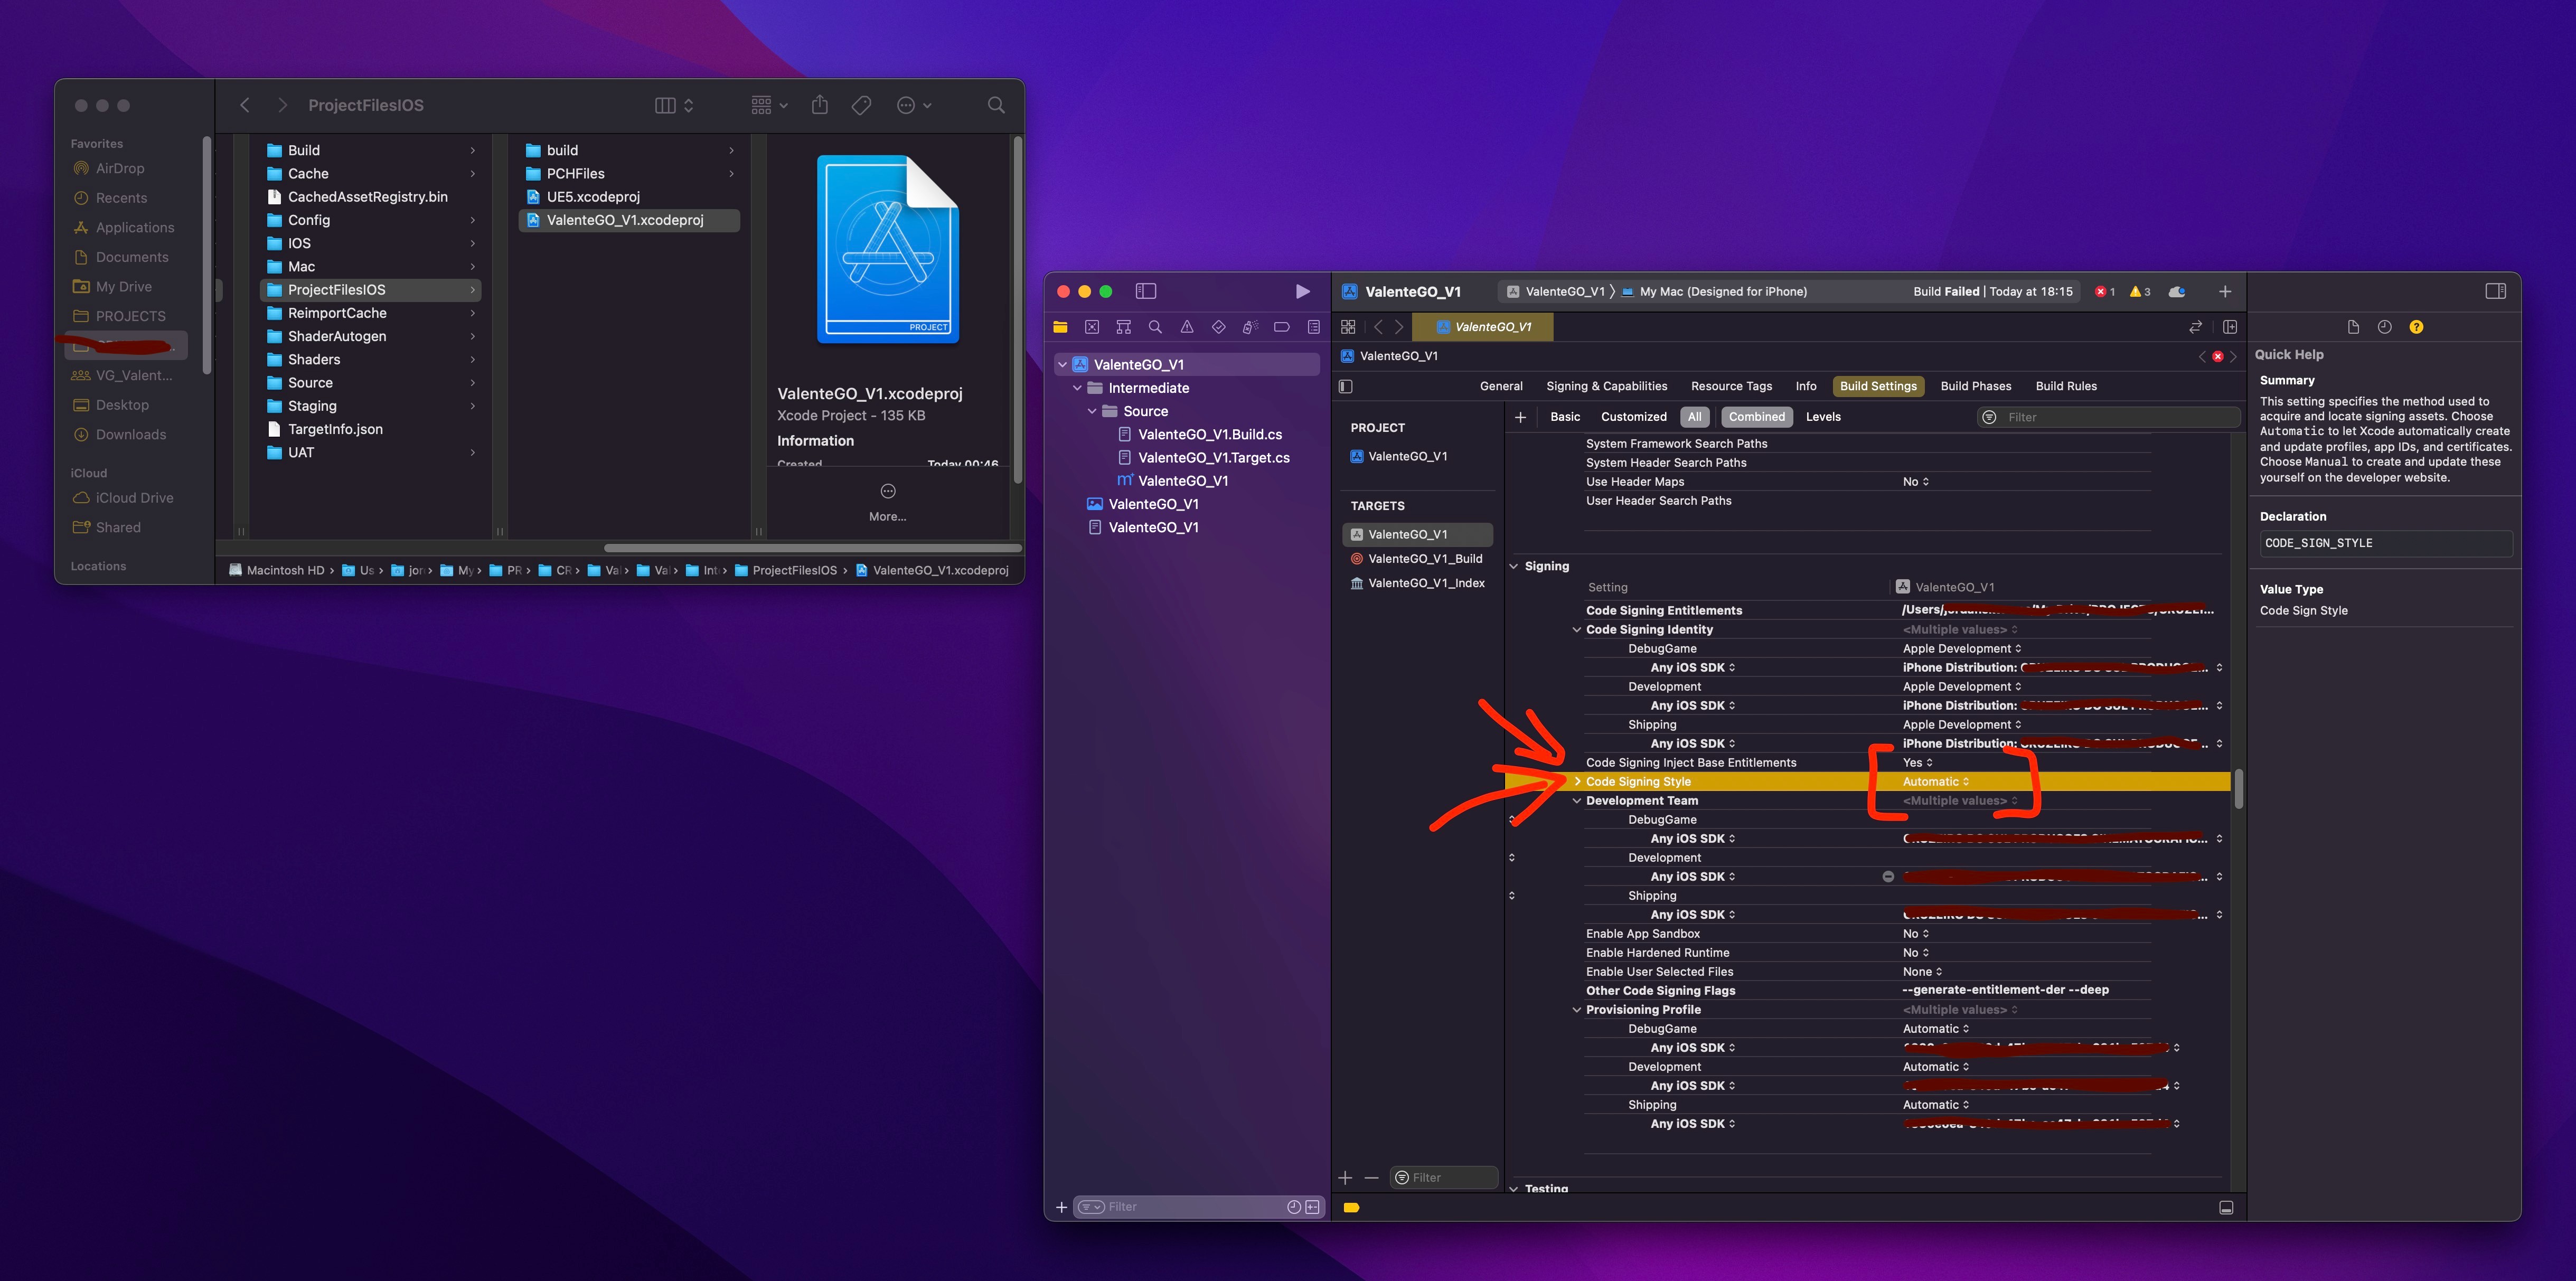Show the Quick Help inspector icon

pos(2416,327)
